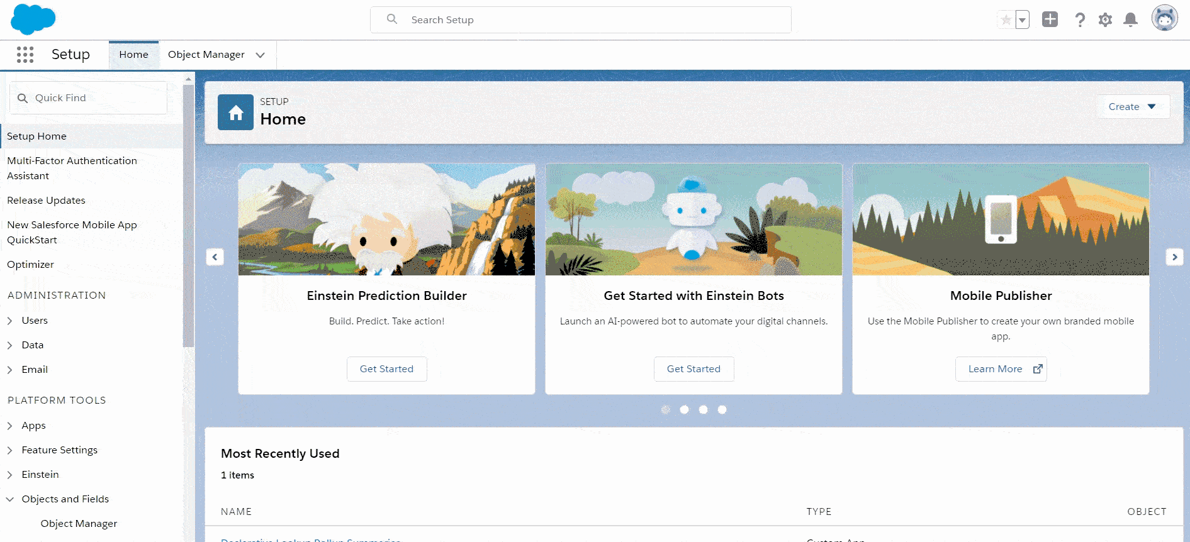Click the Email label in Administration
This screenshot has height=542, width=1190.
(x=35, y=370)
